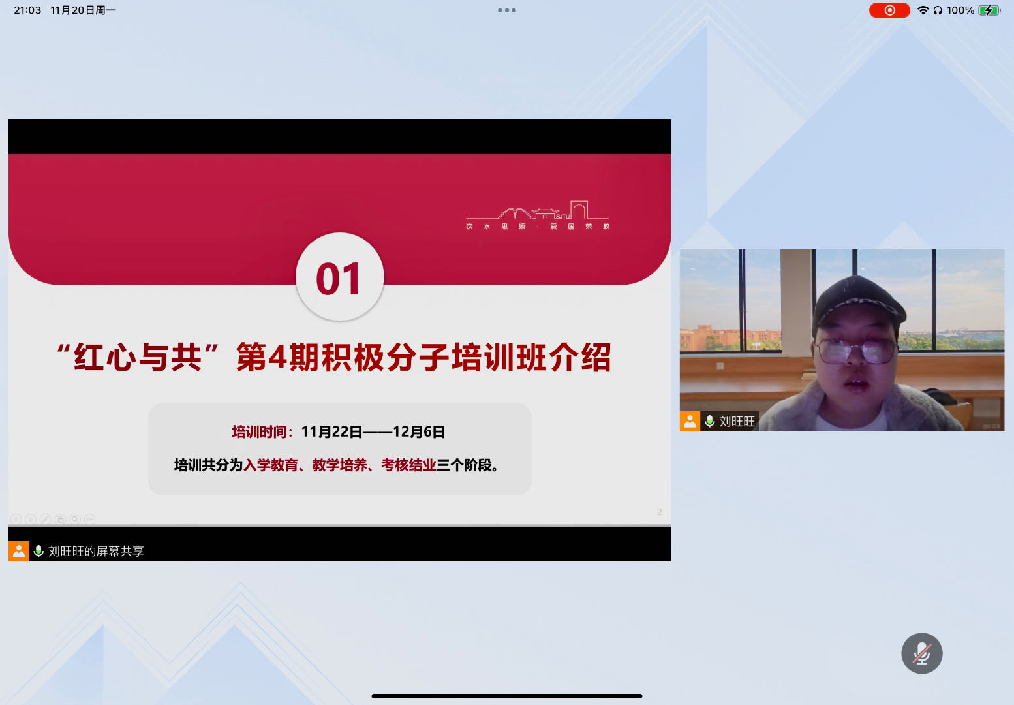Image resolution: width=1014 pixels, height=705 pixels.
Task: Select the 刘旺旺 name label on video
Action: tap(737, 422)
